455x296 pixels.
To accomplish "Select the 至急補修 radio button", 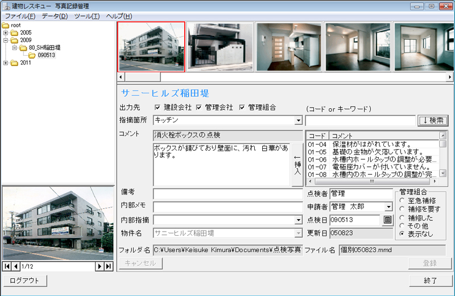I will pos(402,200).
